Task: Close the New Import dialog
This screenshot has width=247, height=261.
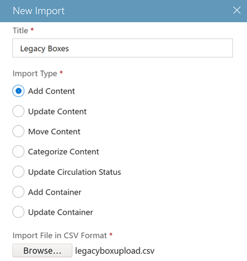Action: tap(237, 10)
